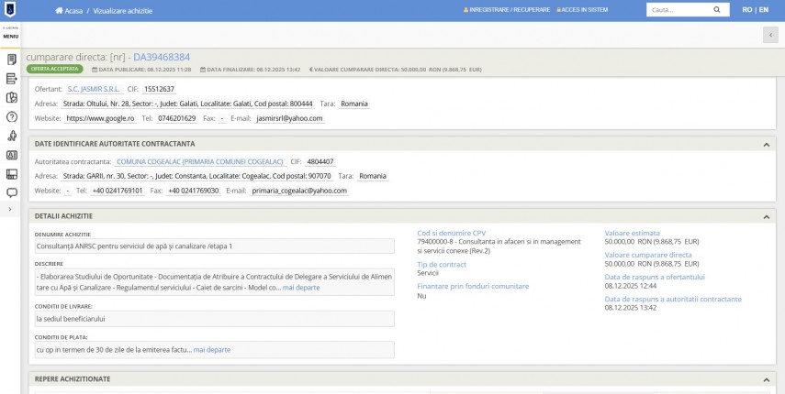Open the S.C. JASMIR S.R.L. supplier link

point(92,89)
